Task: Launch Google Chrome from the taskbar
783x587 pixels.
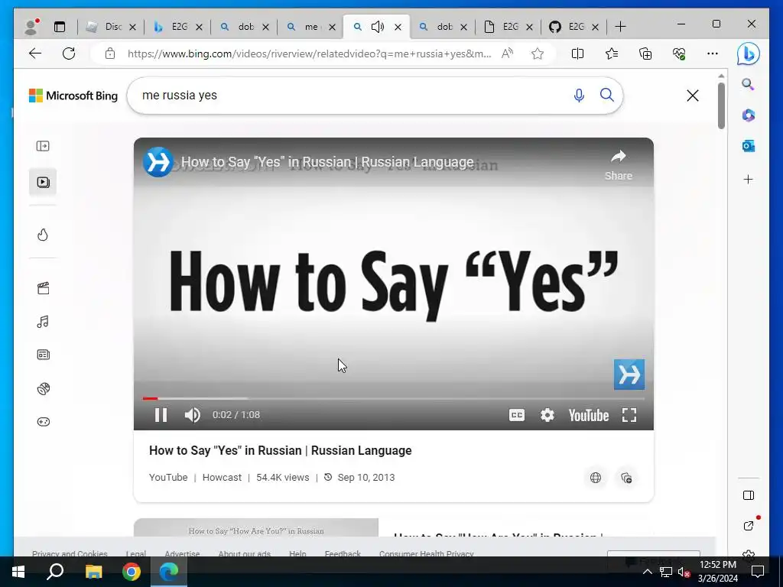Action: pyautogui.click(x=132, y=572)
